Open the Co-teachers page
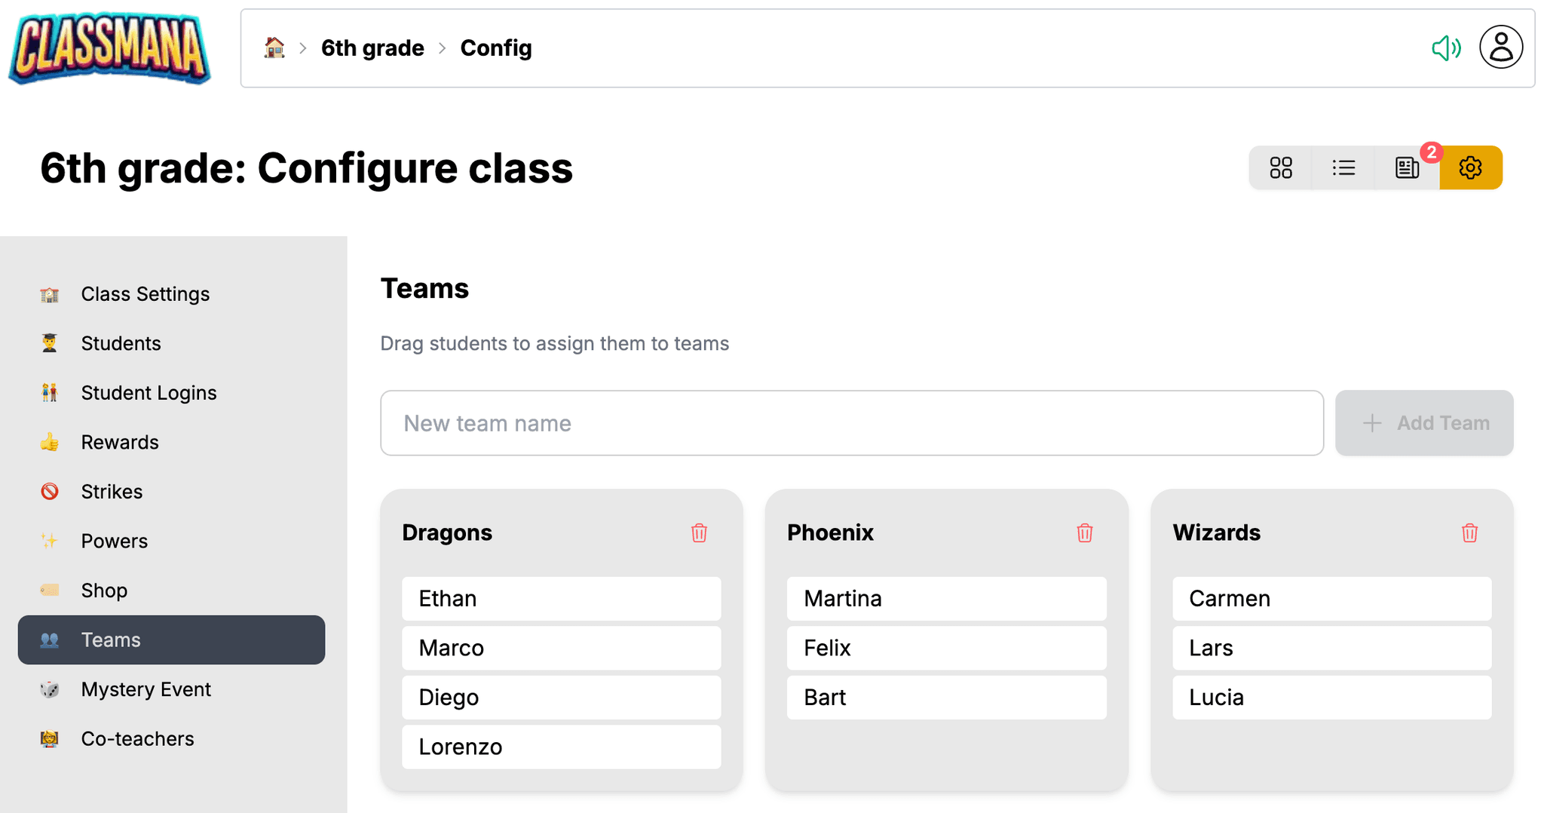 pos(137,738)
